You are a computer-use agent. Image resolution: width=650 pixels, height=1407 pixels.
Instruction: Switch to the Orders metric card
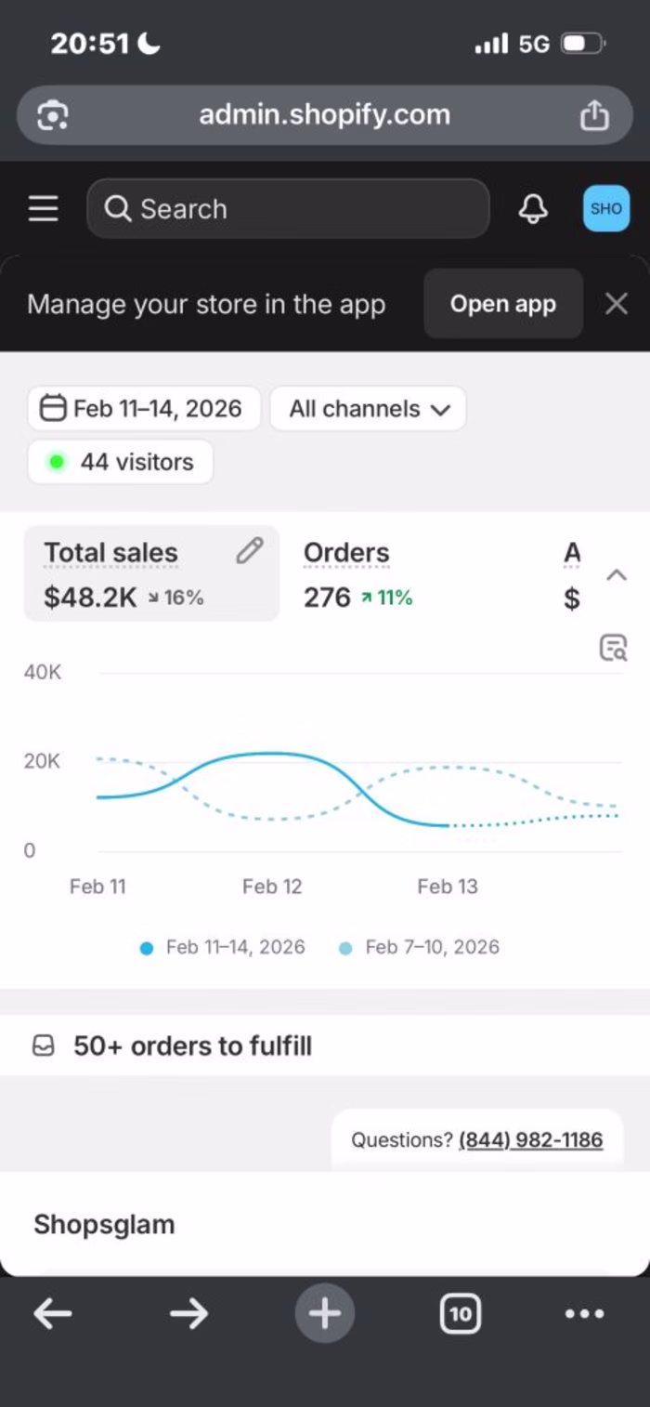tap(357, 573)
